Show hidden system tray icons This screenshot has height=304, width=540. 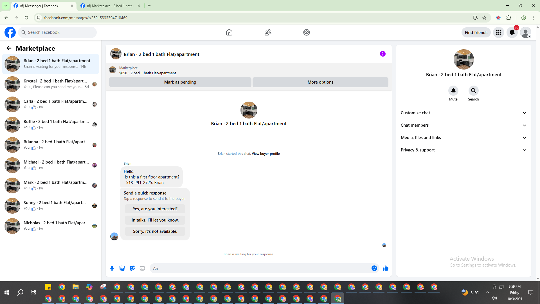pyautogui.click(x=488, y=292)
